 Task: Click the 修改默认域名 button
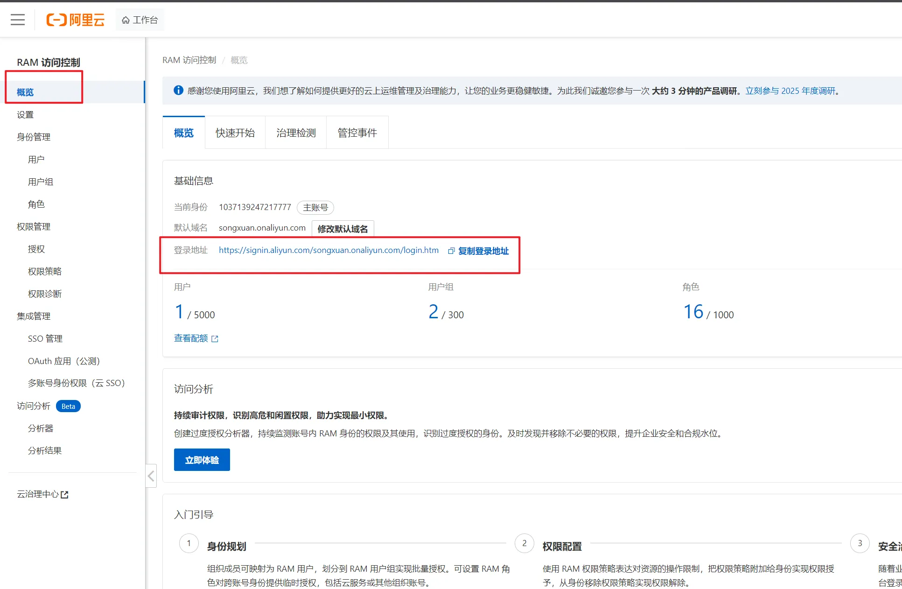pos(343,229)
